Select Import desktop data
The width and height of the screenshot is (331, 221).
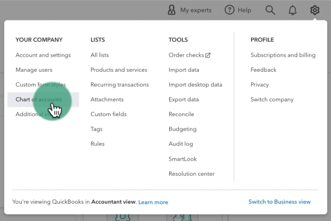click(x=195, y=84)
